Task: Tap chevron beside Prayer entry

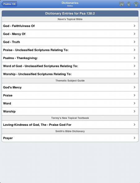Action: coord(134,138)
